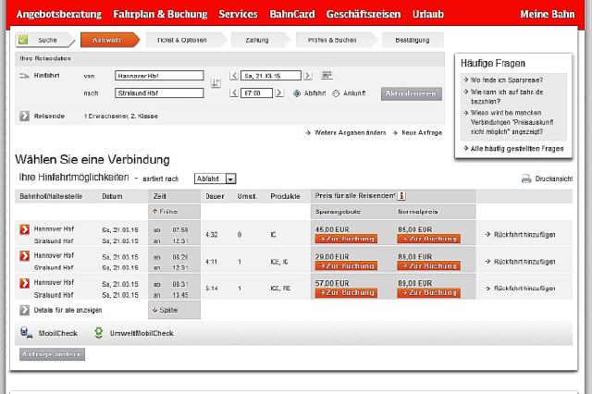The width and height of the screenshot is (592, 394).
Task: Show later connections with Später
Action: click(x=165, y=310)
